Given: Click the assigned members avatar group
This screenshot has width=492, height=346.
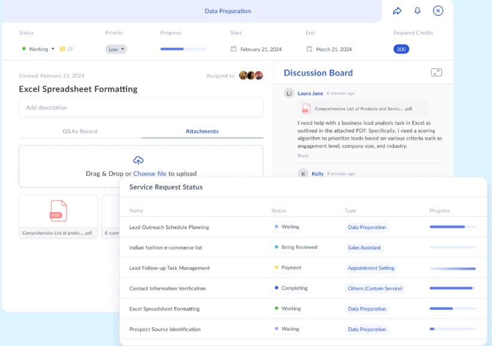Looking at the screenshot, I should (251, 76).
